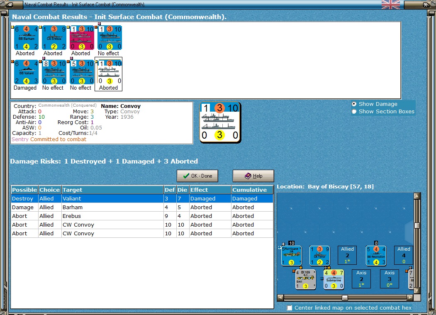The height and width of the screenshot is (315, 436).
Task: Click the Axis 3 section box
Action: (389, 279)
